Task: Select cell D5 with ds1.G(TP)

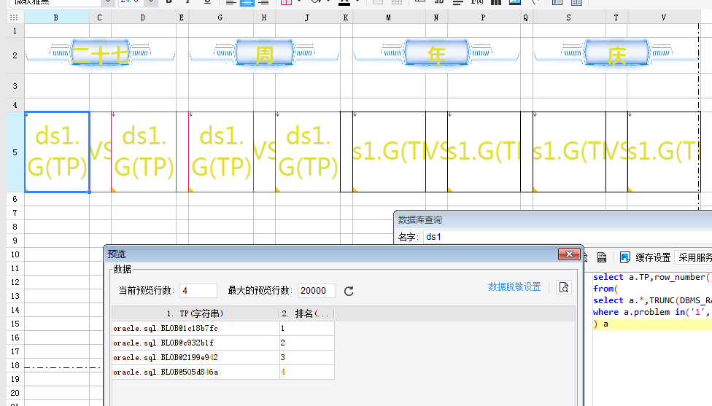Action: pos(144,152)
